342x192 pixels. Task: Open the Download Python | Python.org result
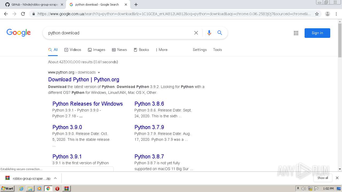point(84,79)
